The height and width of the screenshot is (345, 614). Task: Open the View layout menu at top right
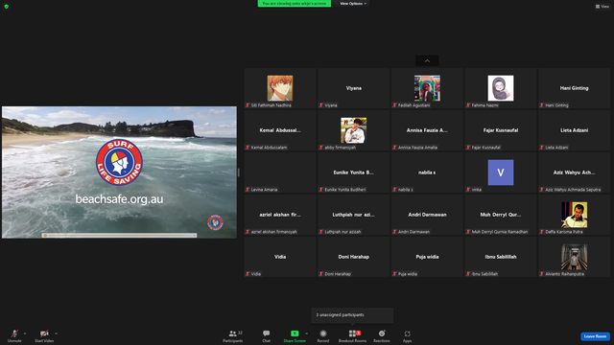tap(602, 7)
